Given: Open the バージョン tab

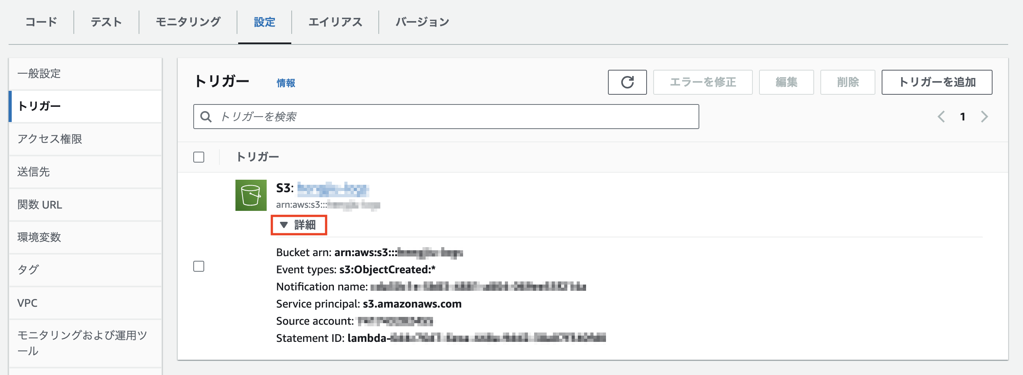Looking at the screenshot, I should pos(422,22).
